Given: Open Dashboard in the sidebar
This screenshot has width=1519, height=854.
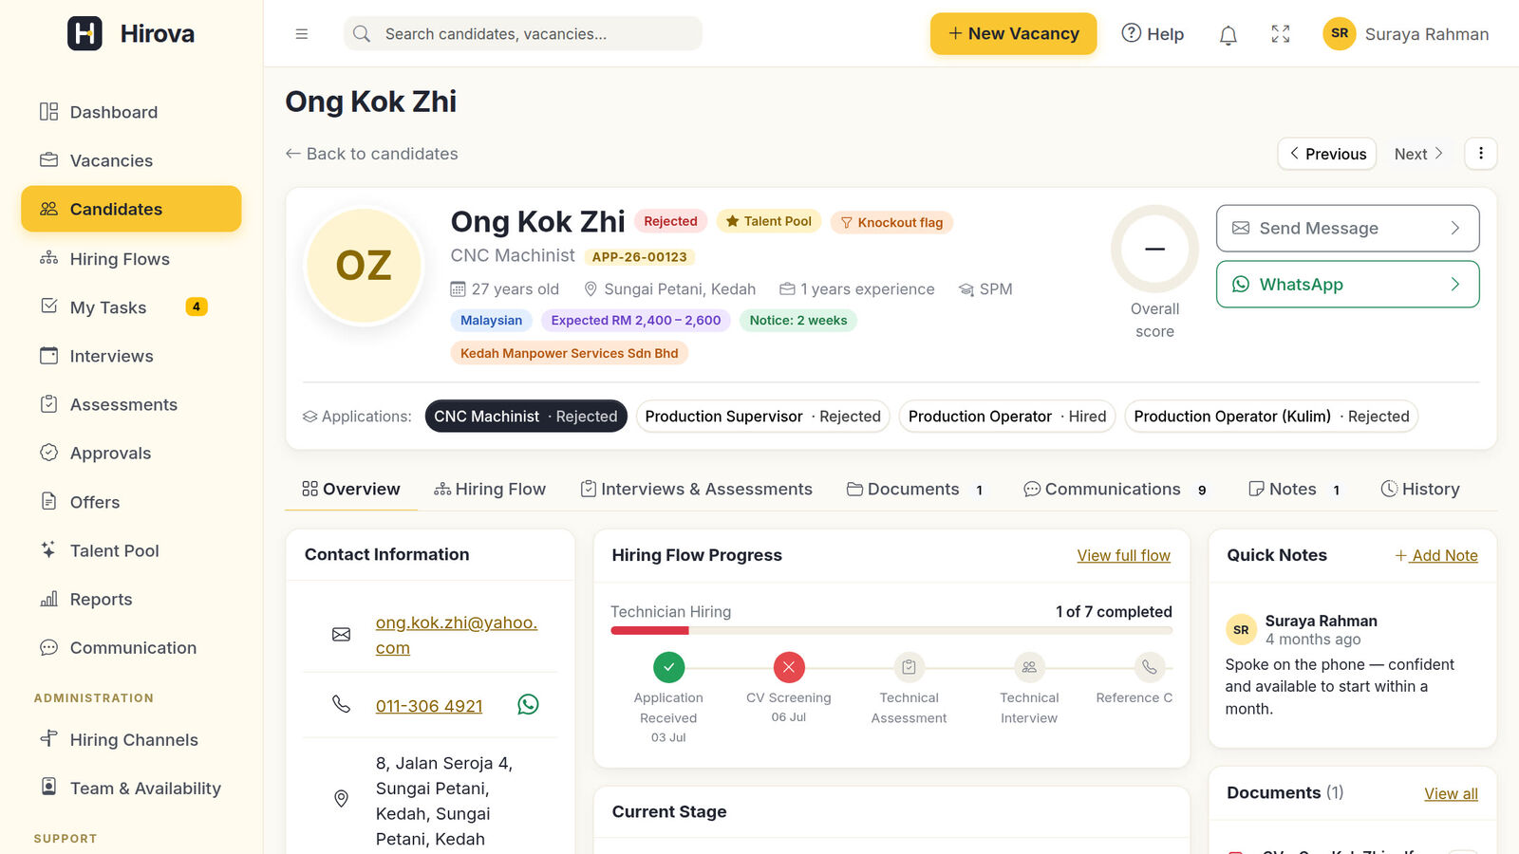Looking at the screenshot, I should [131, 112].
